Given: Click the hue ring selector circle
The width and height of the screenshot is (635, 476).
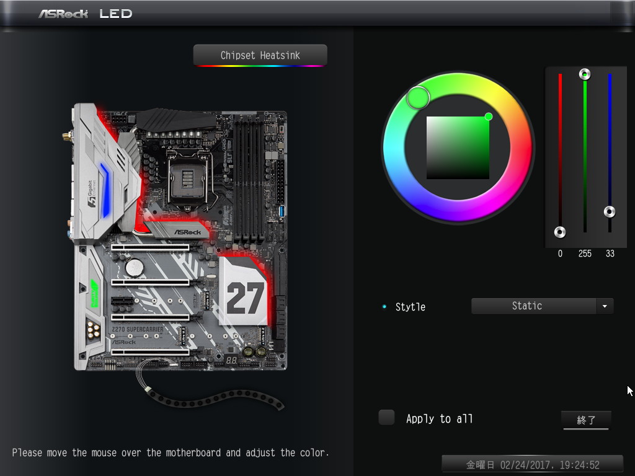Looking at the screenshot, I should point(418,97).
